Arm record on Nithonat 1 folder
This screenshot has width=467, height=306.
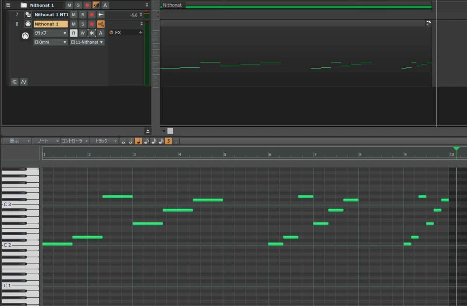pos(87,5)
